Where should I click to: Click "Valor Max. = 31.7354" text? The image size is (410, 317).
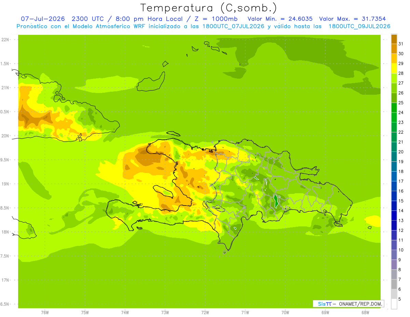click(x=353, y=19)
